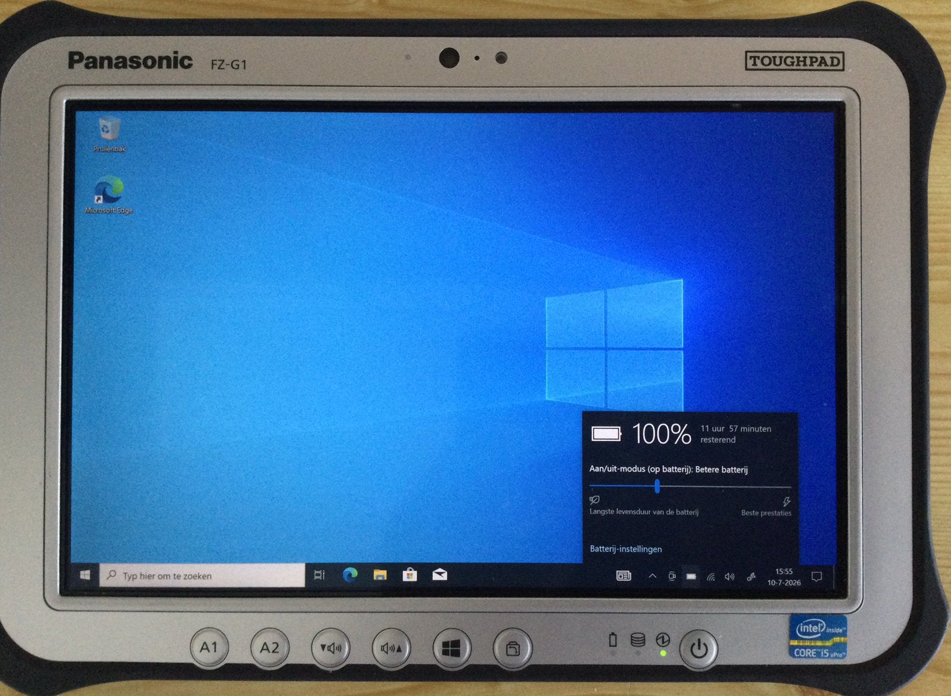Open News and interests widget icon
Viewport: 951px width, 696px height.
click(623, 575)
